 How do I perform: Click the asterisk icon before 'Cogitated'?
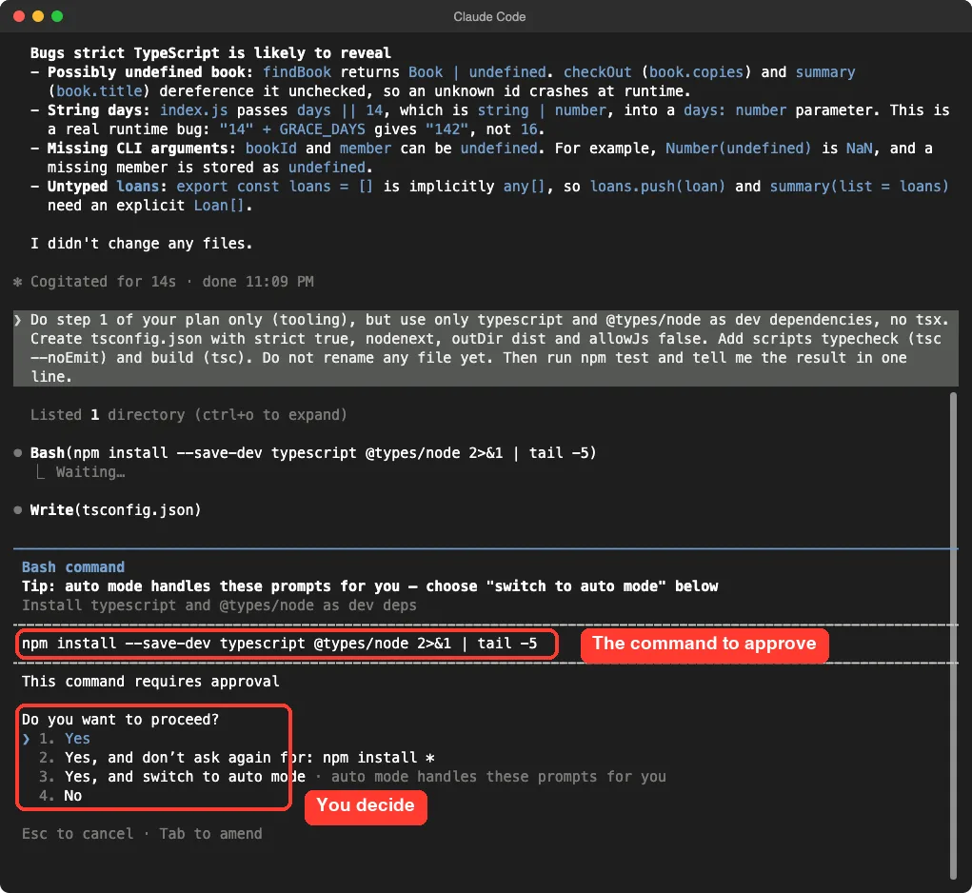(x=17, y=282)
